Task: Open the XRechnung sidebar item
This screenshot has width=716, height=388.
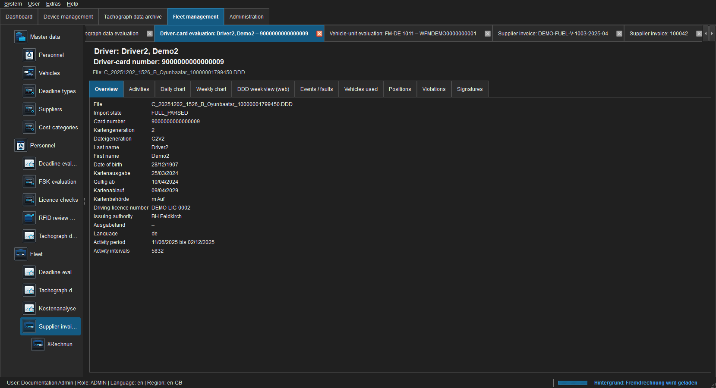Action: coord(56,344)
